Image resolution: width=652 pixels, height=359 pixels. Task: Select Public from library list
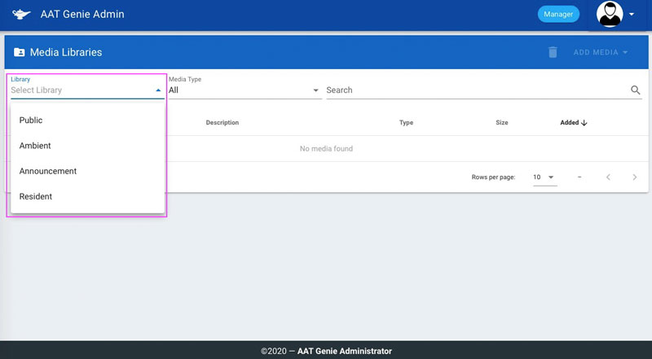click(x=31, y=120)
